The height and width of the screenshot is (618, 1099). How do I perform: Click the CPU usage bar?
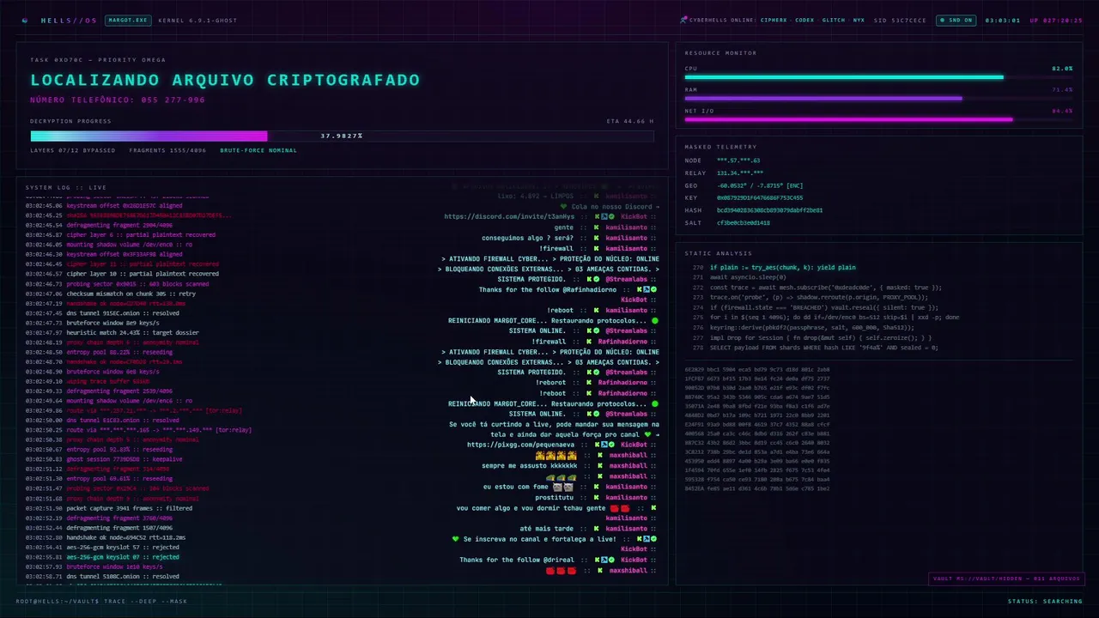[x=878, y=77]
